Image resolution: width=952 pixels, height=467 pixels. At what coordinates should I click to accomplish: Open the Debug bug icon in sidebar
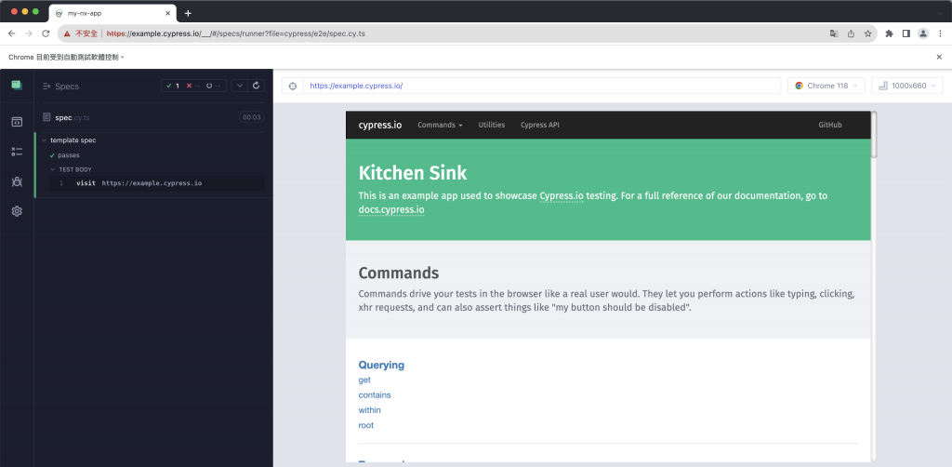(x=17, y=181)
